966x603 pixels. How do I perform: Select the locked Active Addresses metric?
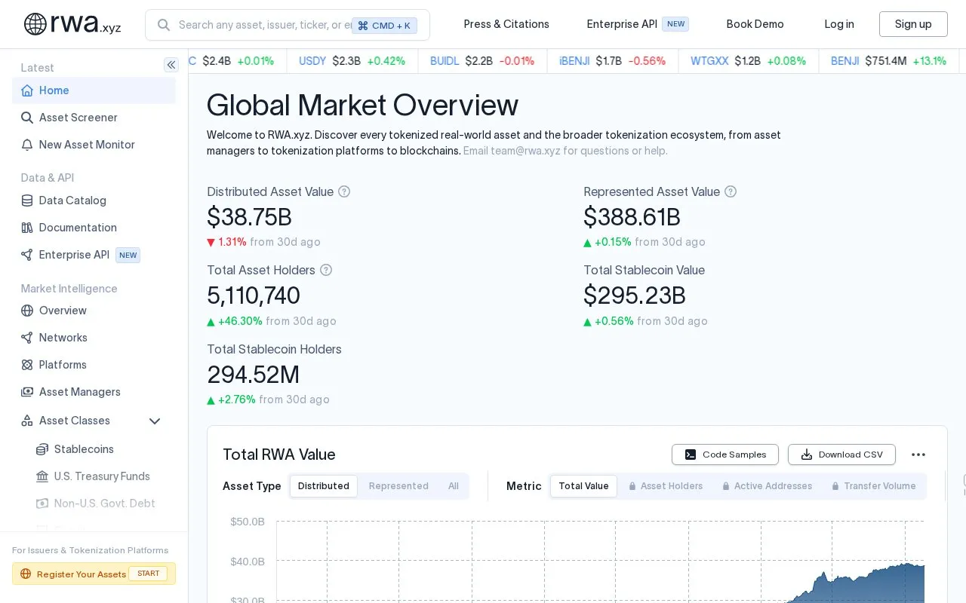point(767,486)
